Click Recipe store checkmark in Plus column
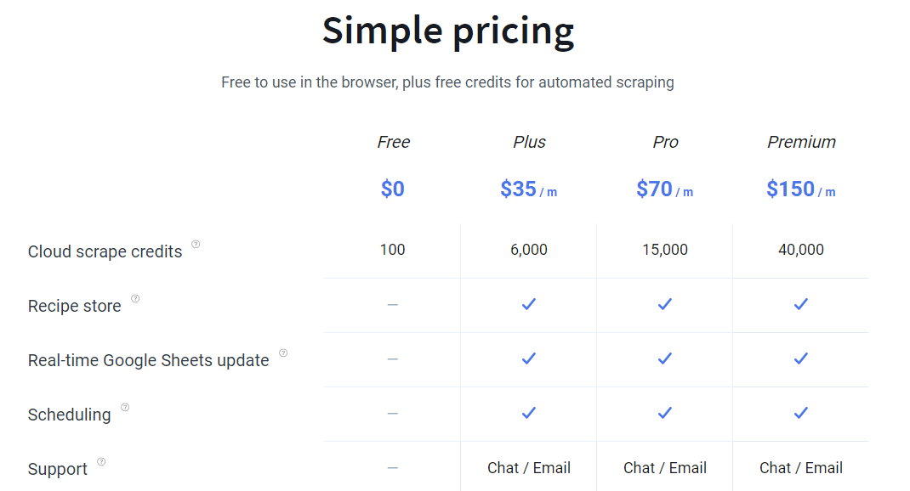Screen dimensions: 910x491 529,304
